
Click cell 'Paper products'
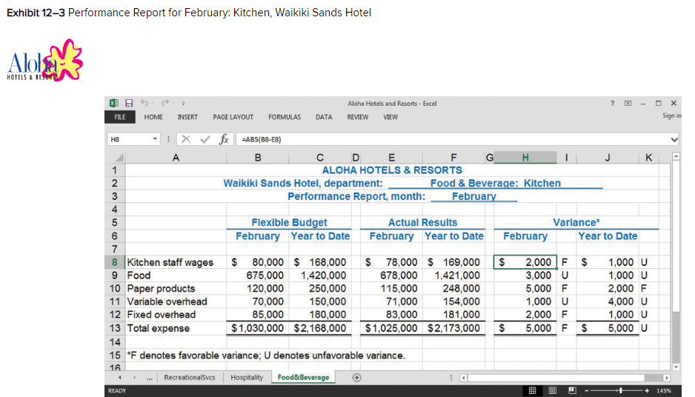pyautogui.click(x=176, y=288)
